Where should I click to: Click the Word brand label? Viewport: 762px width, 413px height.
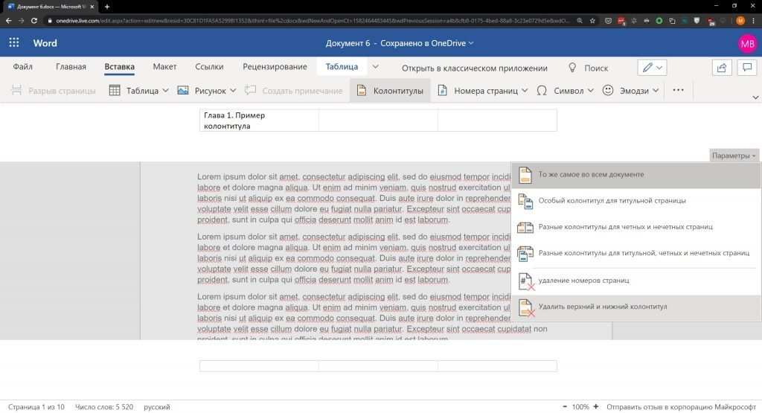tap(45, 42)
